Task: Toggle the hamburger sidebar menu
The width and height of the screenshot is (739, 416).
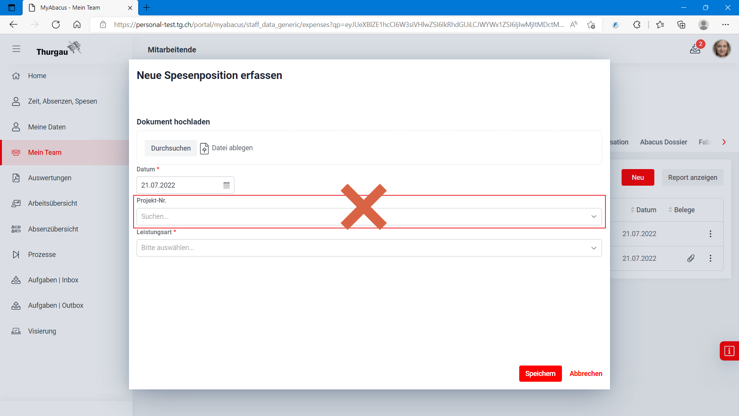Action: 16,49
